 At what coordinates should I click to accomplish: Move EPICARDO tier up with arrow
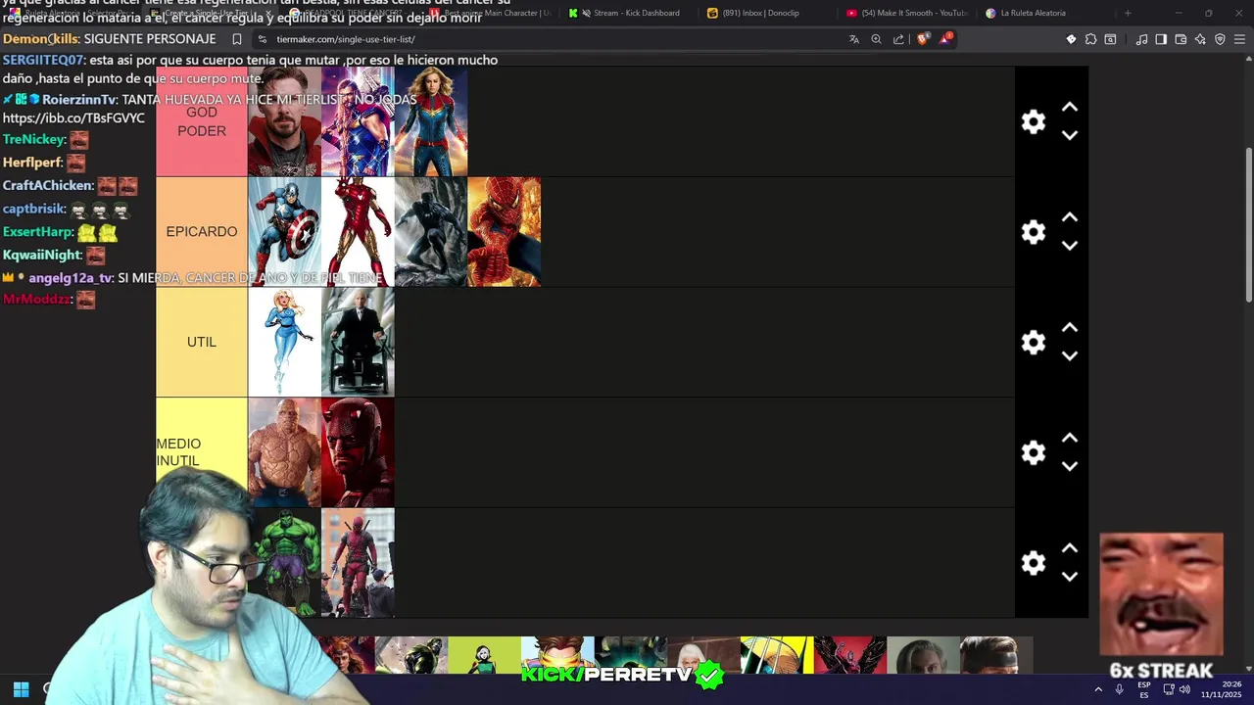coord(1070,217)
